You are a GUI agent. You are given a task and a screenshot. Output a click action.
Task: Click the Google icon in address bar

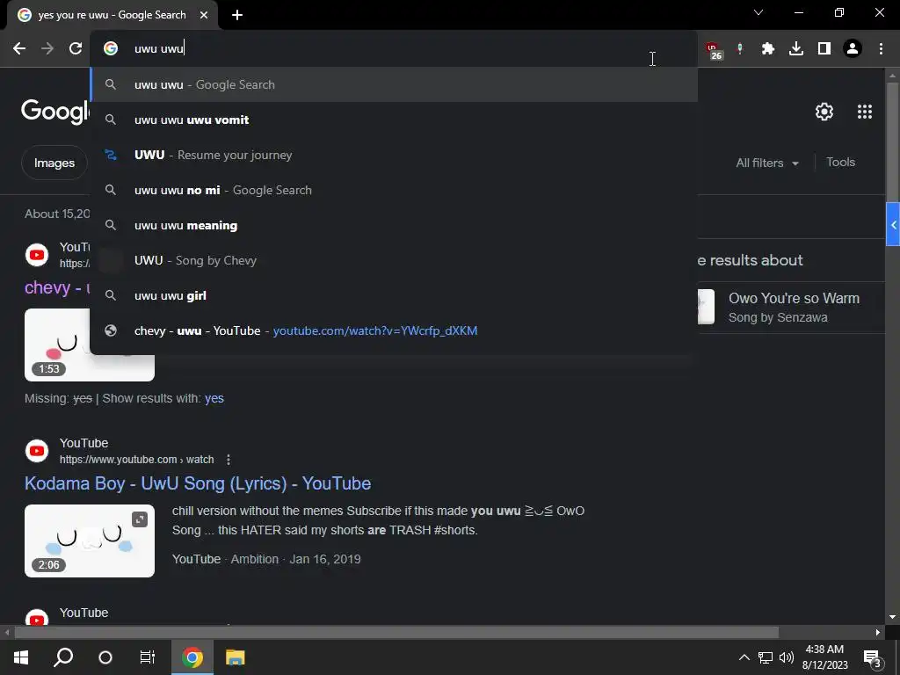tap(111, 49)
